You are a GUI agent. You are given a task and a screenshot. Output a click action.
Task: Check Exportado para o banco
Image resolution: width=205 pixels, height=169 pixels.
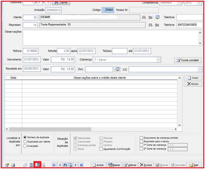click(x=141, y=141)
